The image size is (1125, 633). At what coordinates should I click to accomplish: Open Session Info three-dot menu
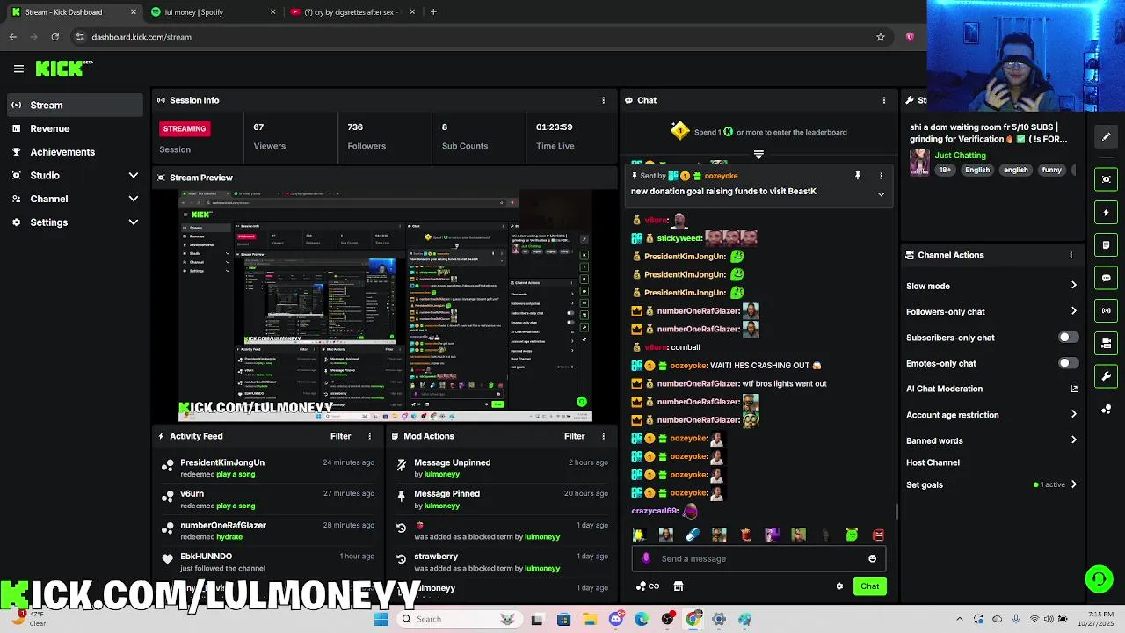pos(603,100)
